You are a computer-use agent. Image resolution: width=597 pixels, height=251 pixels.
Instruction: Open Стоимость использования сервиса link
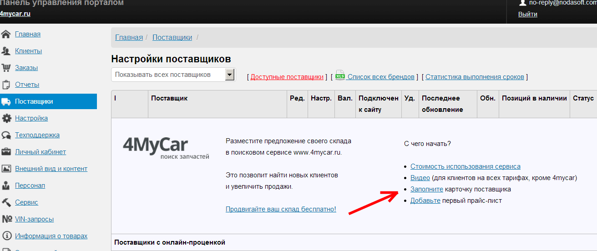(465, 166)
